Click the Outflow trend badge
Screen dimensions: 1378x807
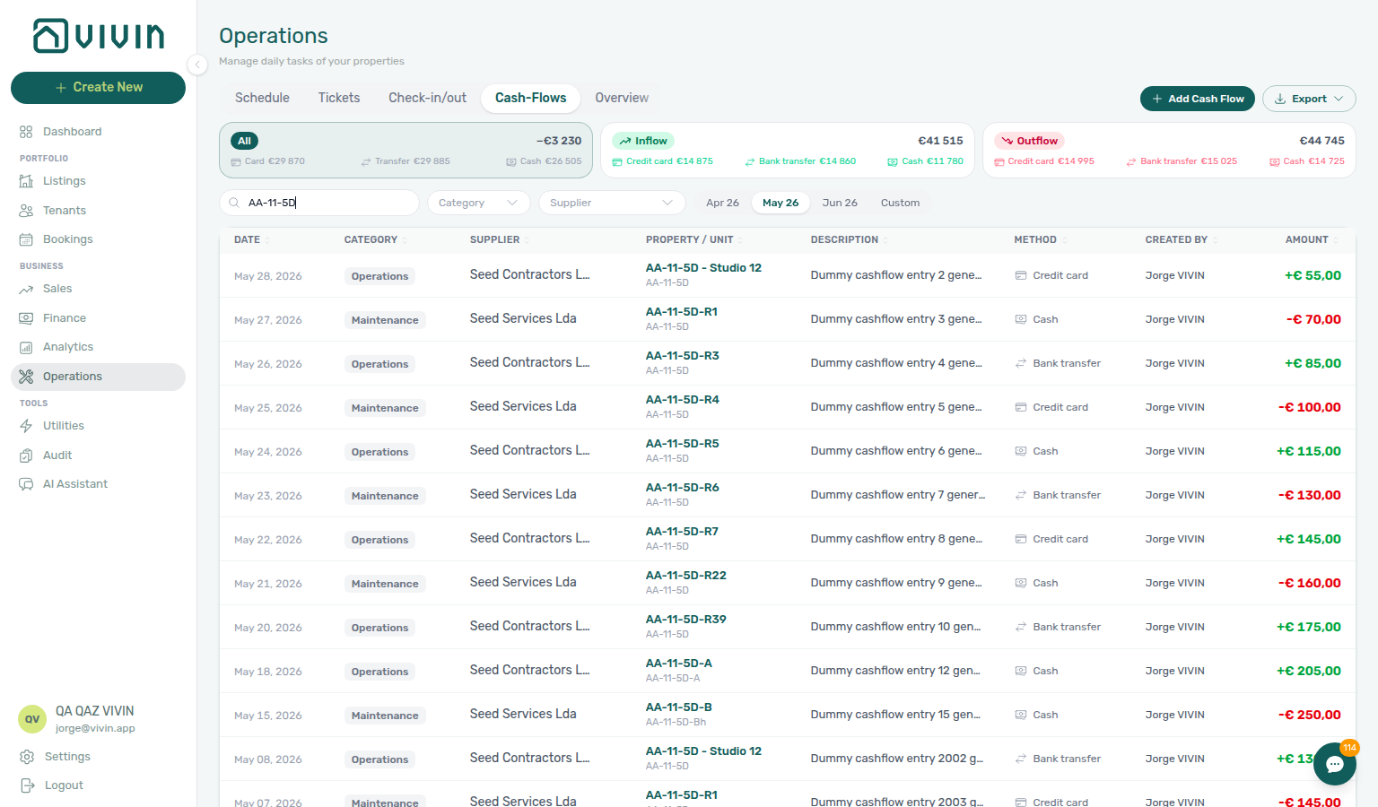tap(1029, 141)
